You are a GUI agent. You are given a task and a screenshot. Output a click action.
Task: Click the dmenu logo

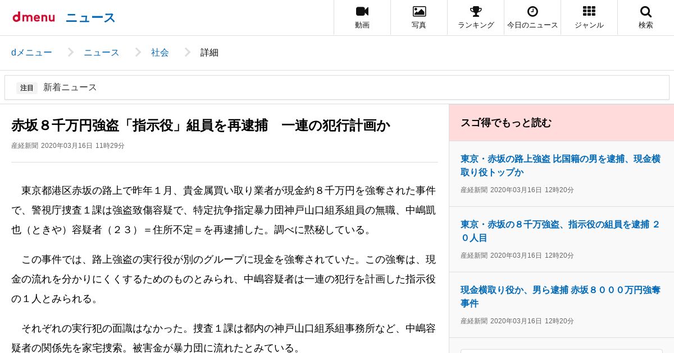coord(34,17)
